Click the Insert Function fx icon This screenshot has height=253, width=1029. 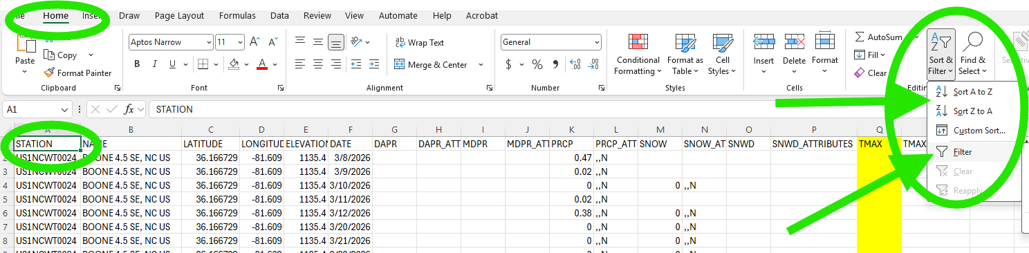coord(129,109)
